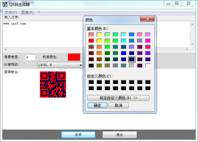Click the text box scroll up arrow
This screenshot has width=198, height=142.
click(x=192, y=24)
